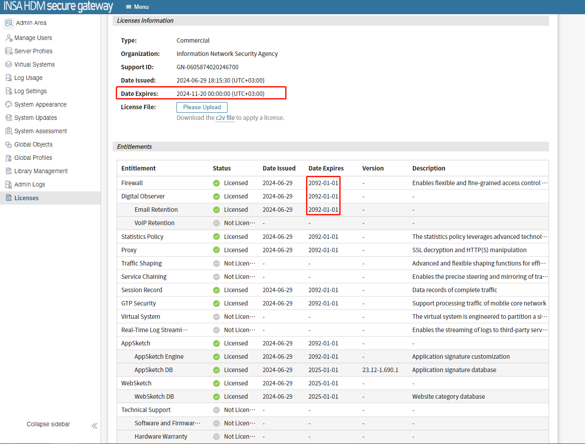Click the Library Management icon
The width and height of the screenshot is (585, 444).
tap(8, 171)
